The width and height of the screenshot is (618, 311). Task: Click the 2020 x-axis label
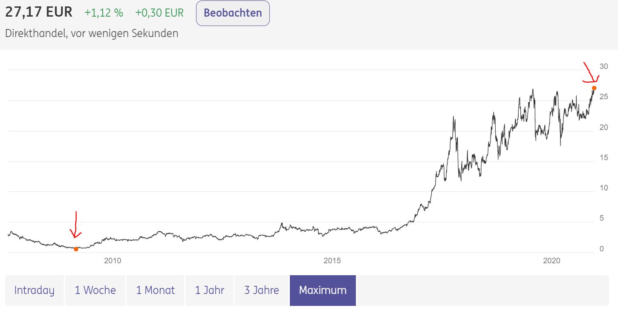552,261
